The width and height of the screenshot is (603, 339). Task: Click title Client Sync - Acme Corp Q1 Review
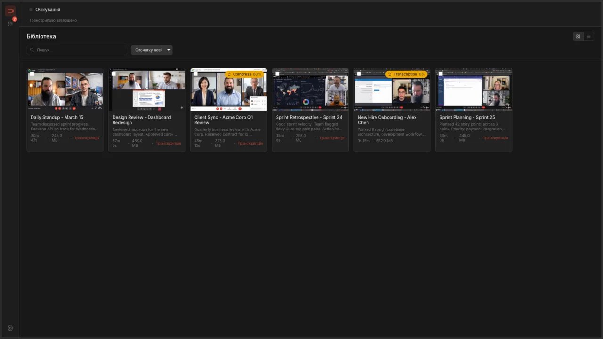(x=223, y=120)
